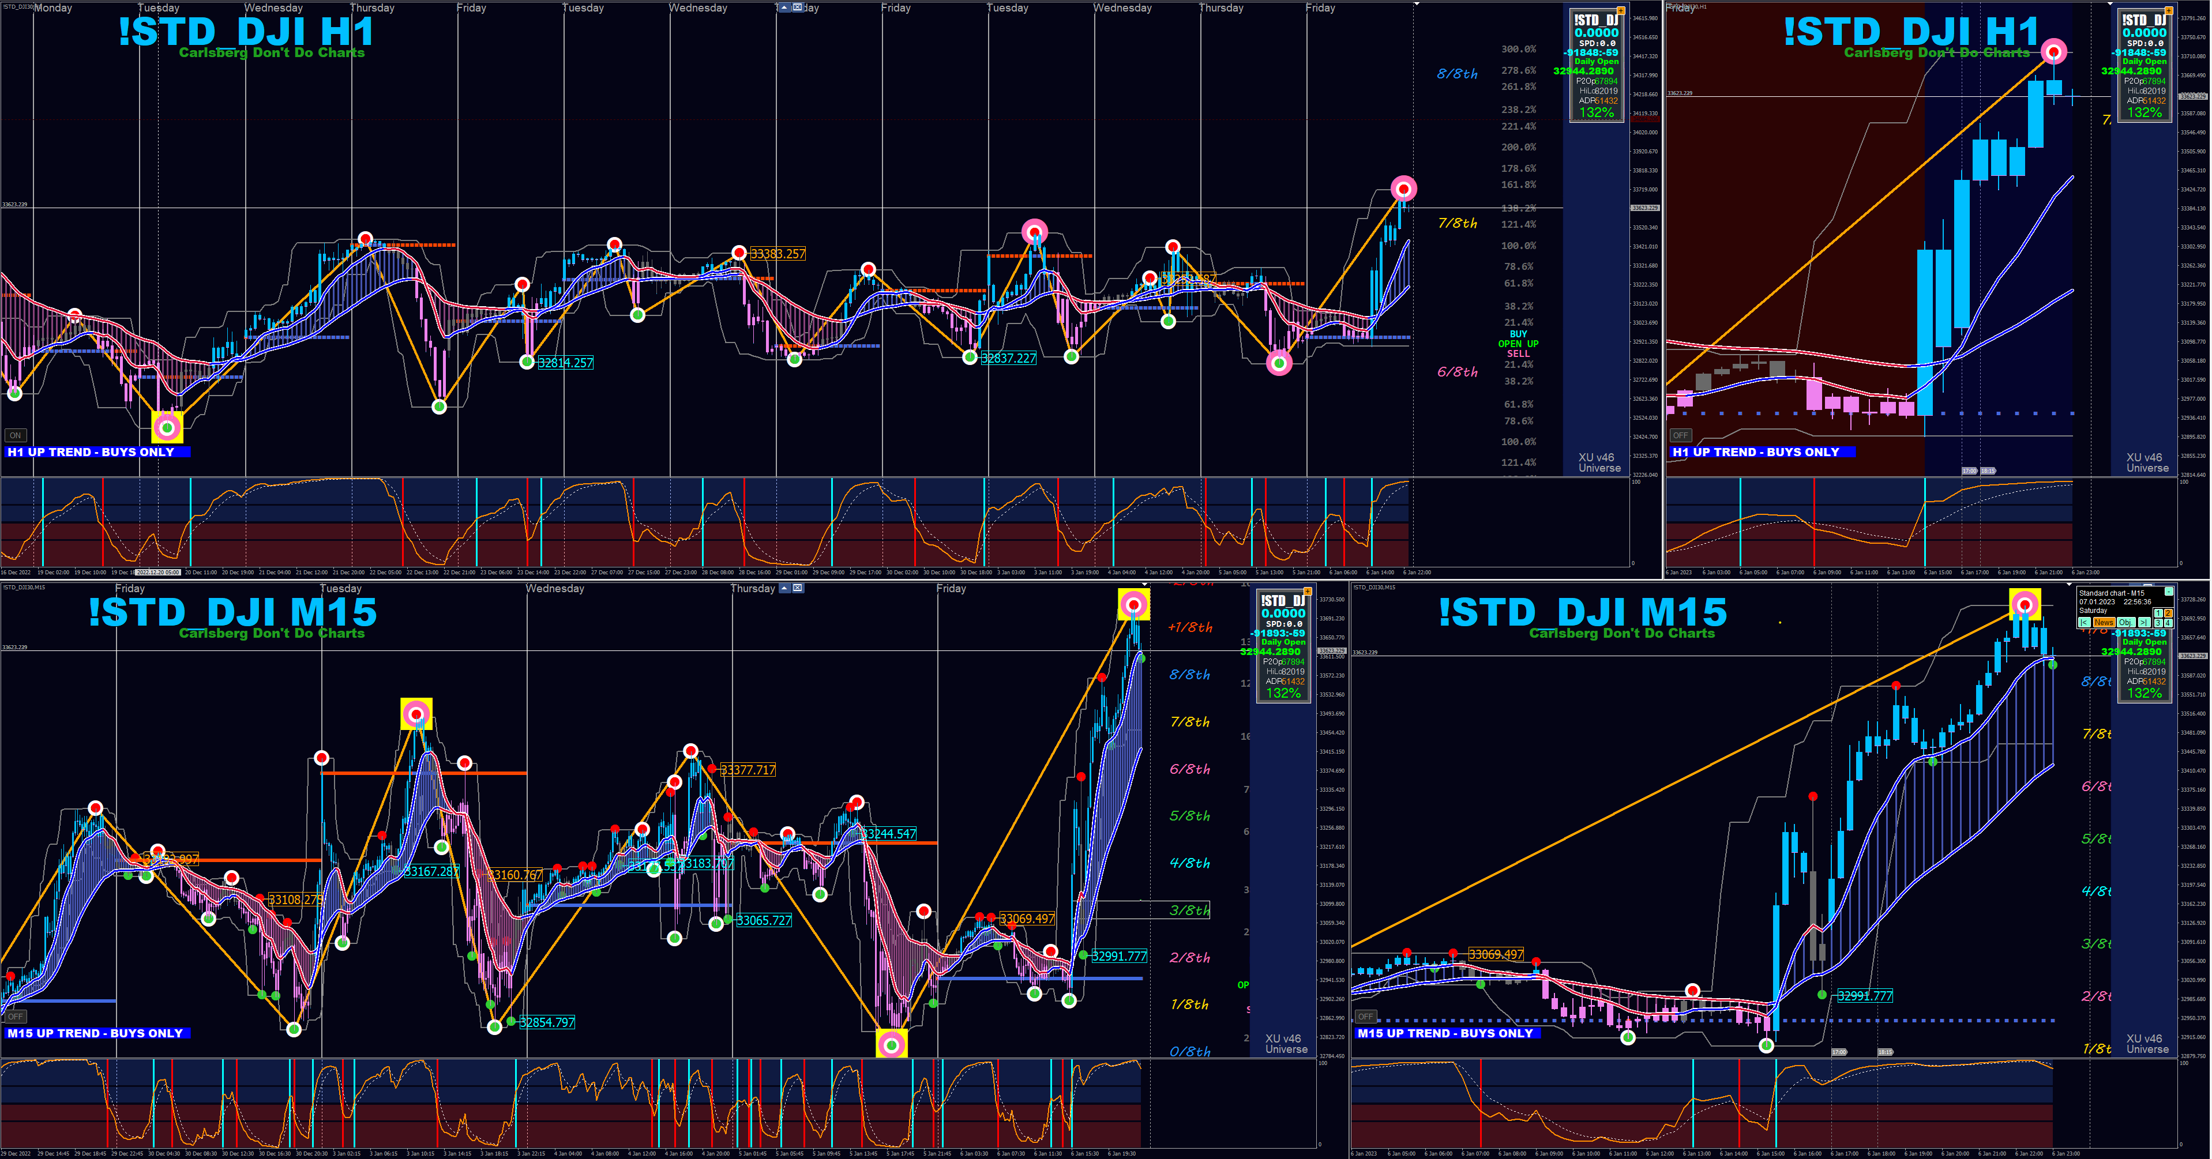Image resolution: width=2212 pixels, height=1159 pixels.
Task: Click the 17:00 time marker on bottom-right chart
Action: point(1838,1052)
